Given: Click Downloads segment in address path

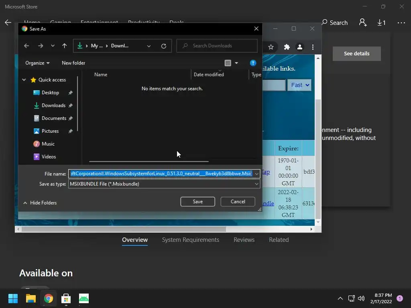Looking at the screenshot, I should tap(120, 46).
